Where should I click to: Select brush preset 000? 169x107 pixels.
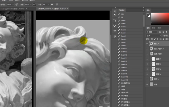130,14
